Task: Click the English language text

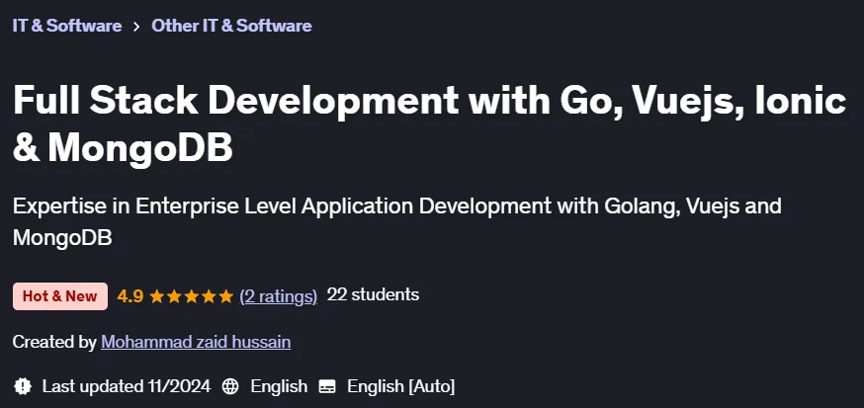Action: click(279, 386)
